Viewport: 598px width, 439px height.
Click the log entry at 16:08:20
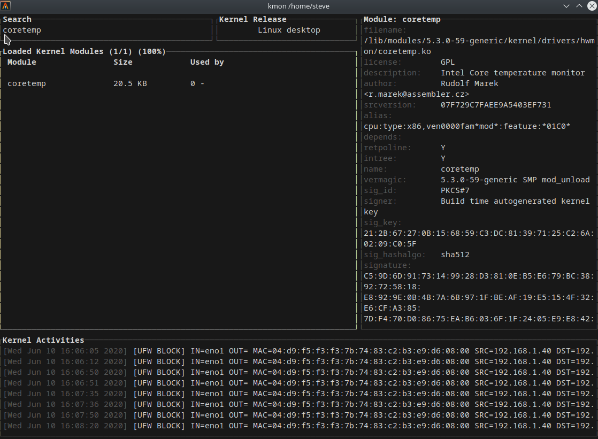tap(299, 426)
